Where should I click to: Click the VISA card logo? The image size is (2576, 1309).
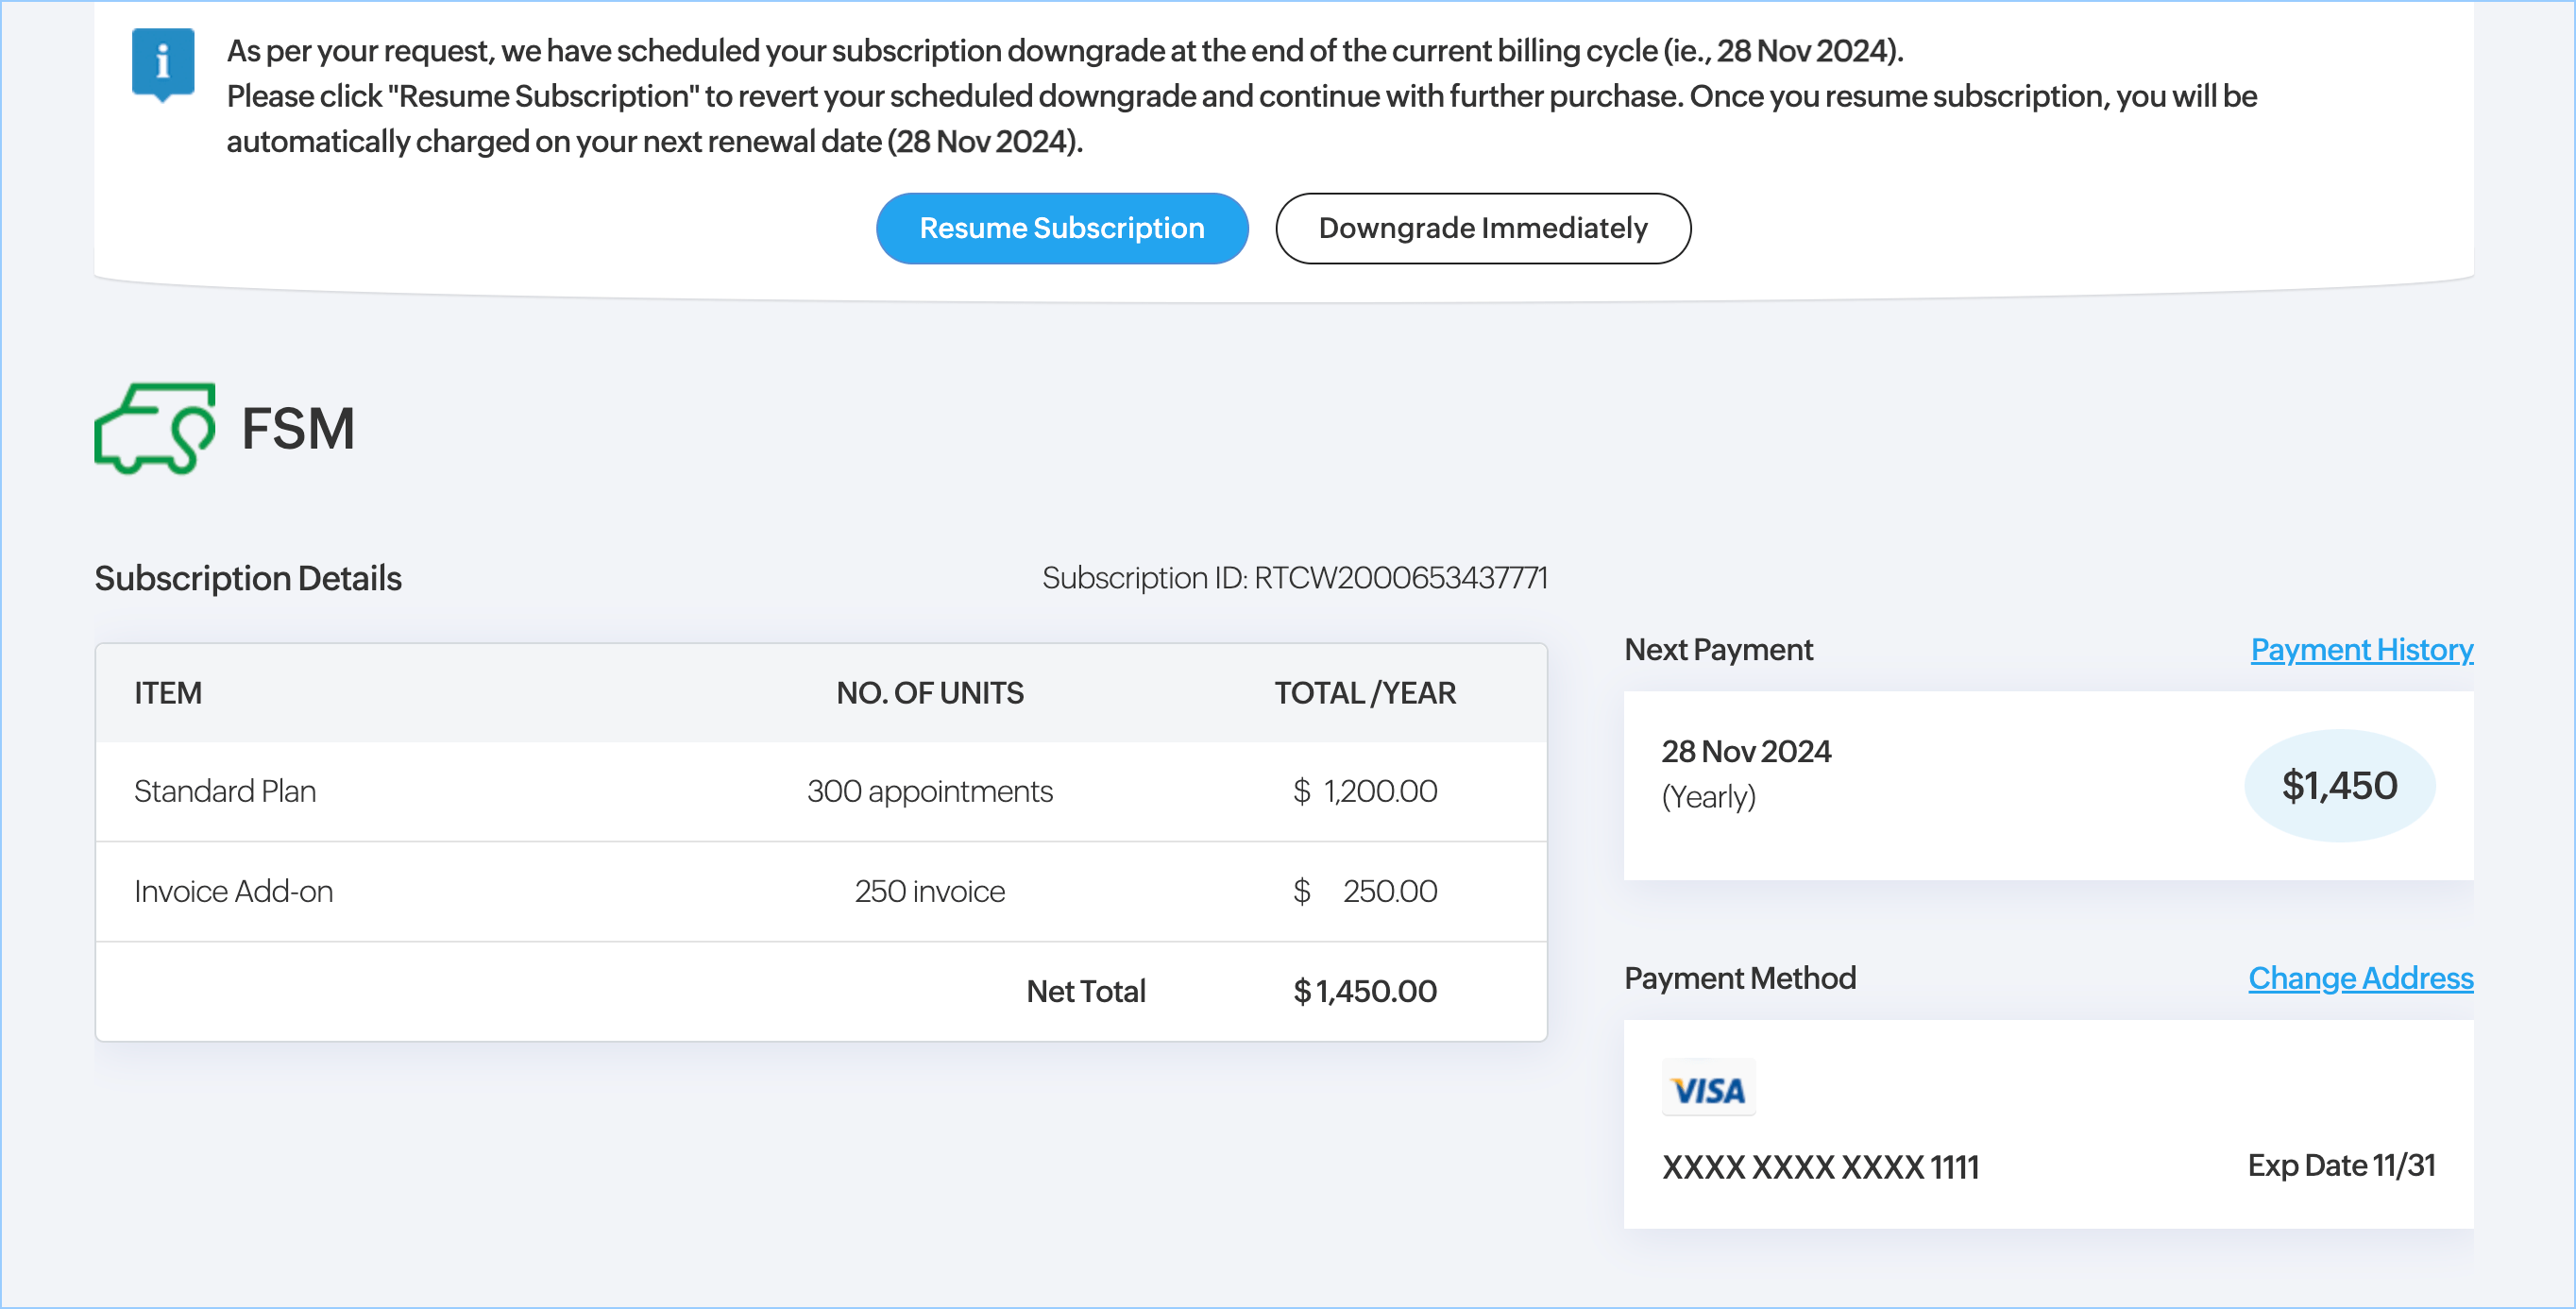click(x=1708, y=1089)
